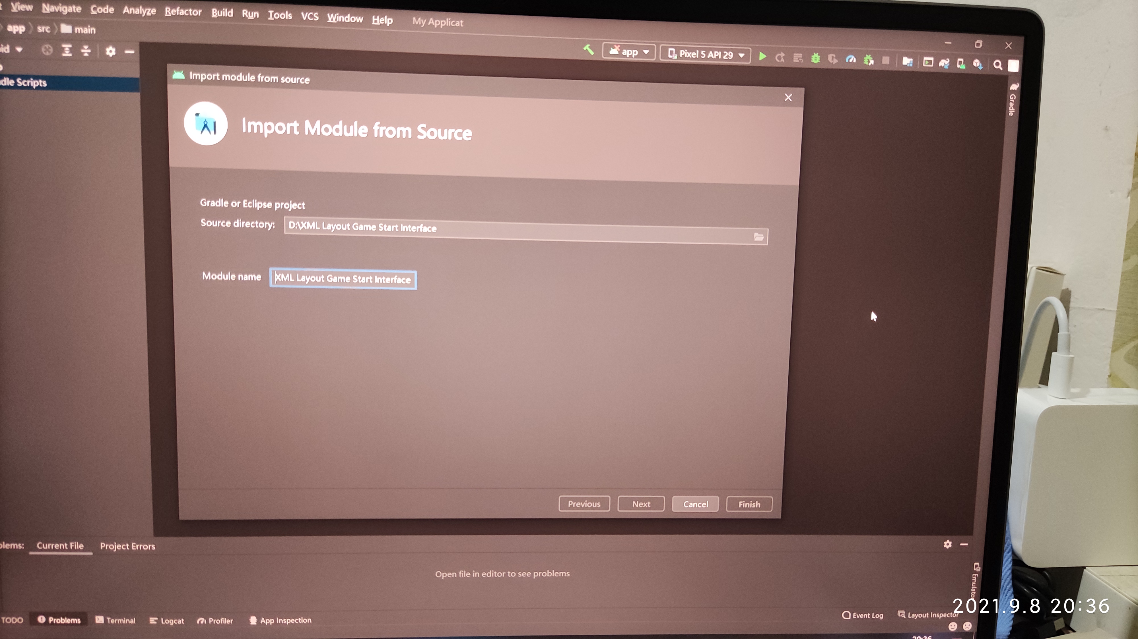1138x639 pixels.
Task: Open the Project Structure folder icon
Action: pos(907,61)
